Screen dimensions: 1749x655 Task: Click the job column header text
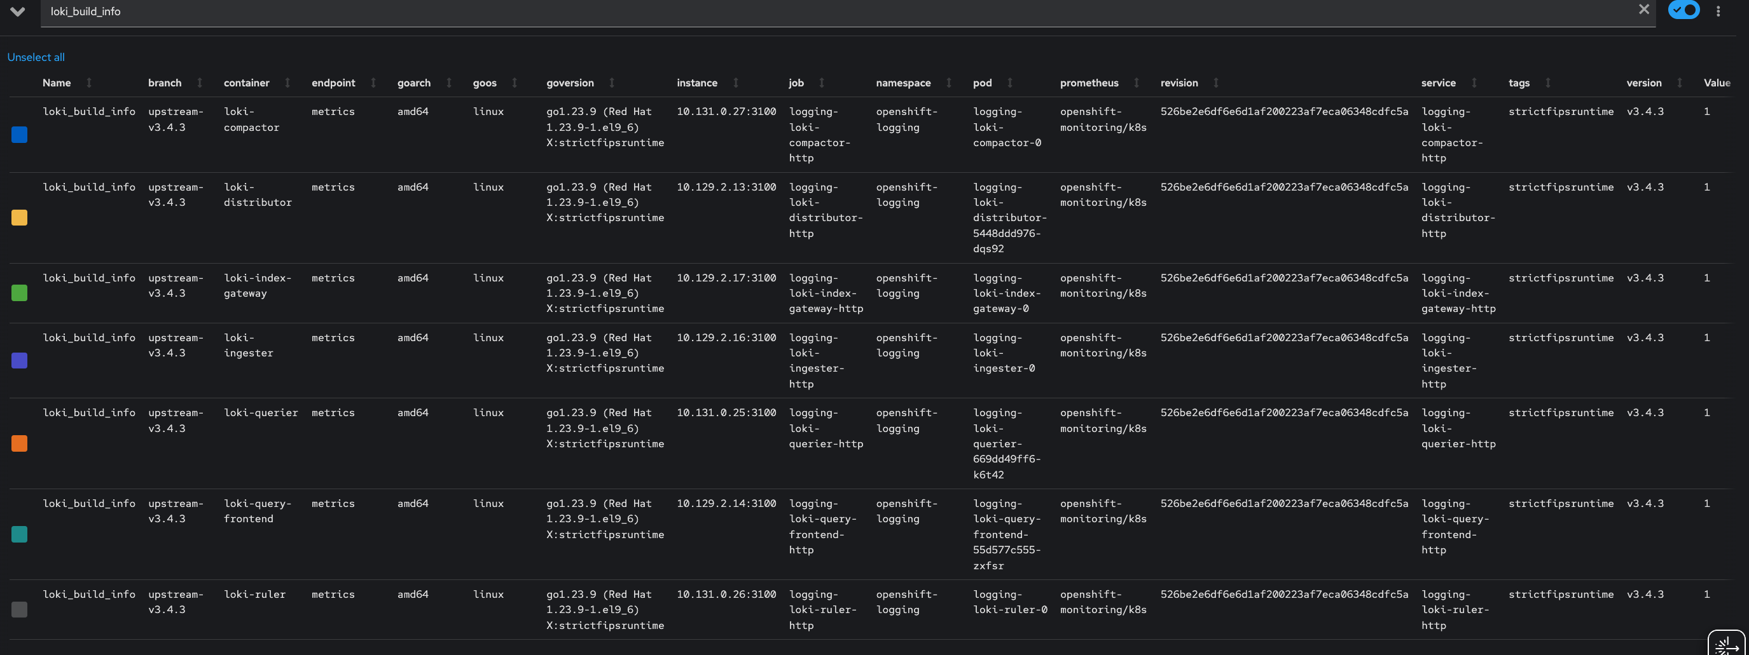click(x=796, y=83)
